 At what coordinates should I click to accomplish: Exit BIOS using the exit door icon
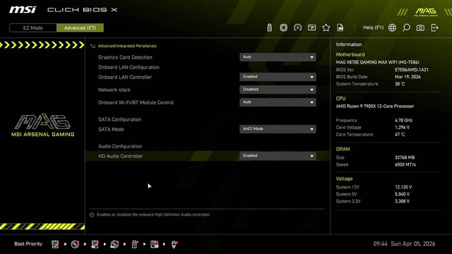tap(434, 27)
